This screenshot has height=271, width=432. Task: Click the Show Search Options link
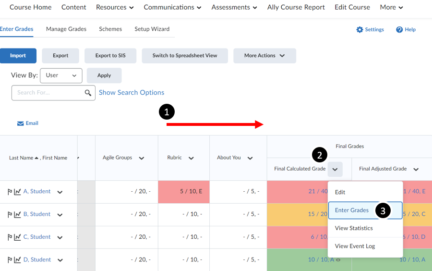tap(132, 93)
